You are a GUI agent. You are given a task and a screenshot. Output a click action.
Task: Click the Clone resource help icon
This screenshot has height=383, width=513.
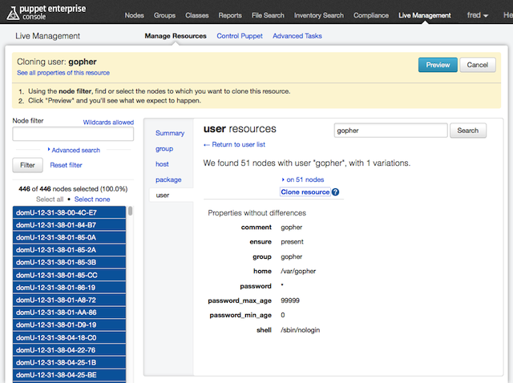[335, 192]
